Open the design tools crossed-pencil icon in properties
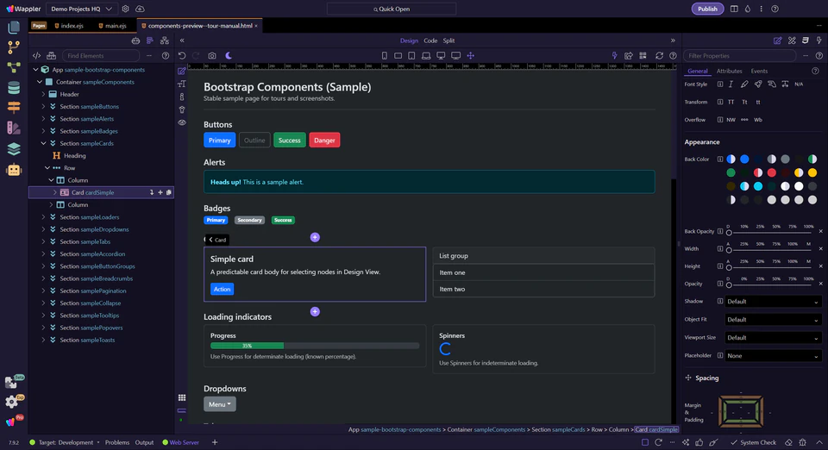Screen dimensions: 828x450 click(x=792, y=41)
